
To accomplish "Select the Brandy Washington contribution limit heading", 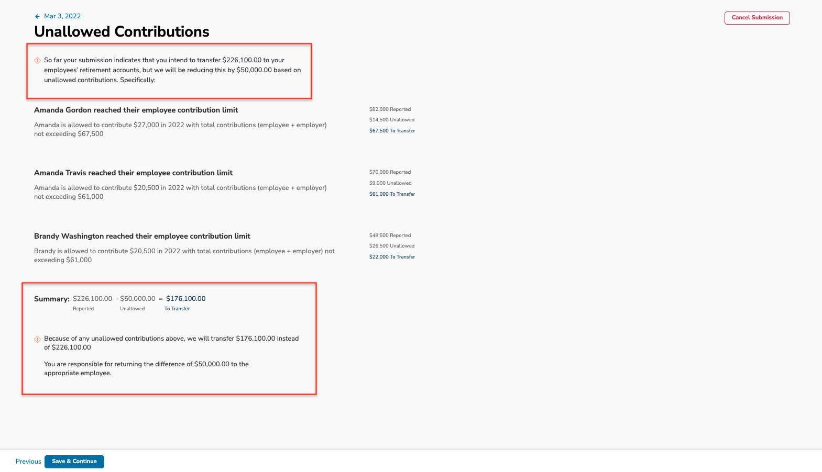I will tap(143, 236).
